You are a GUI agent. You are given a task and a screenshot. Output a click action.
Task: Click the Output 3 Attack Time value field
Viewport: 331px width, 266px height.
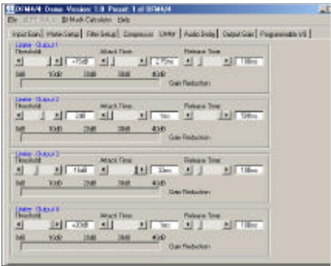tap(164, 170)
